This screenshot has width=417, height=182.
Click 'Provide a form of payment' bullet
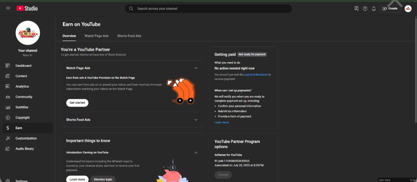tap(235, 116)
